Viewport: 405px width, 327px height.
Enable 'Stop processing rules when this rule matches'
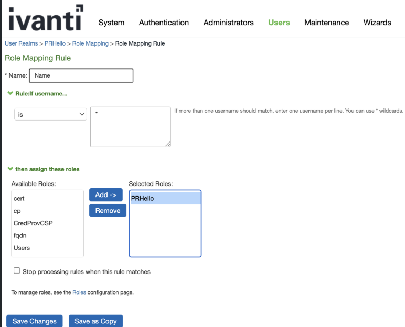17,271
